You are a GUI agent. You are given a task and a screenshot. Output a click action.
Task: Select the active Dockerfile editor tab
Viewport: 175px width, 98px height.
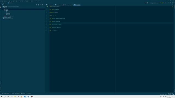77,5
